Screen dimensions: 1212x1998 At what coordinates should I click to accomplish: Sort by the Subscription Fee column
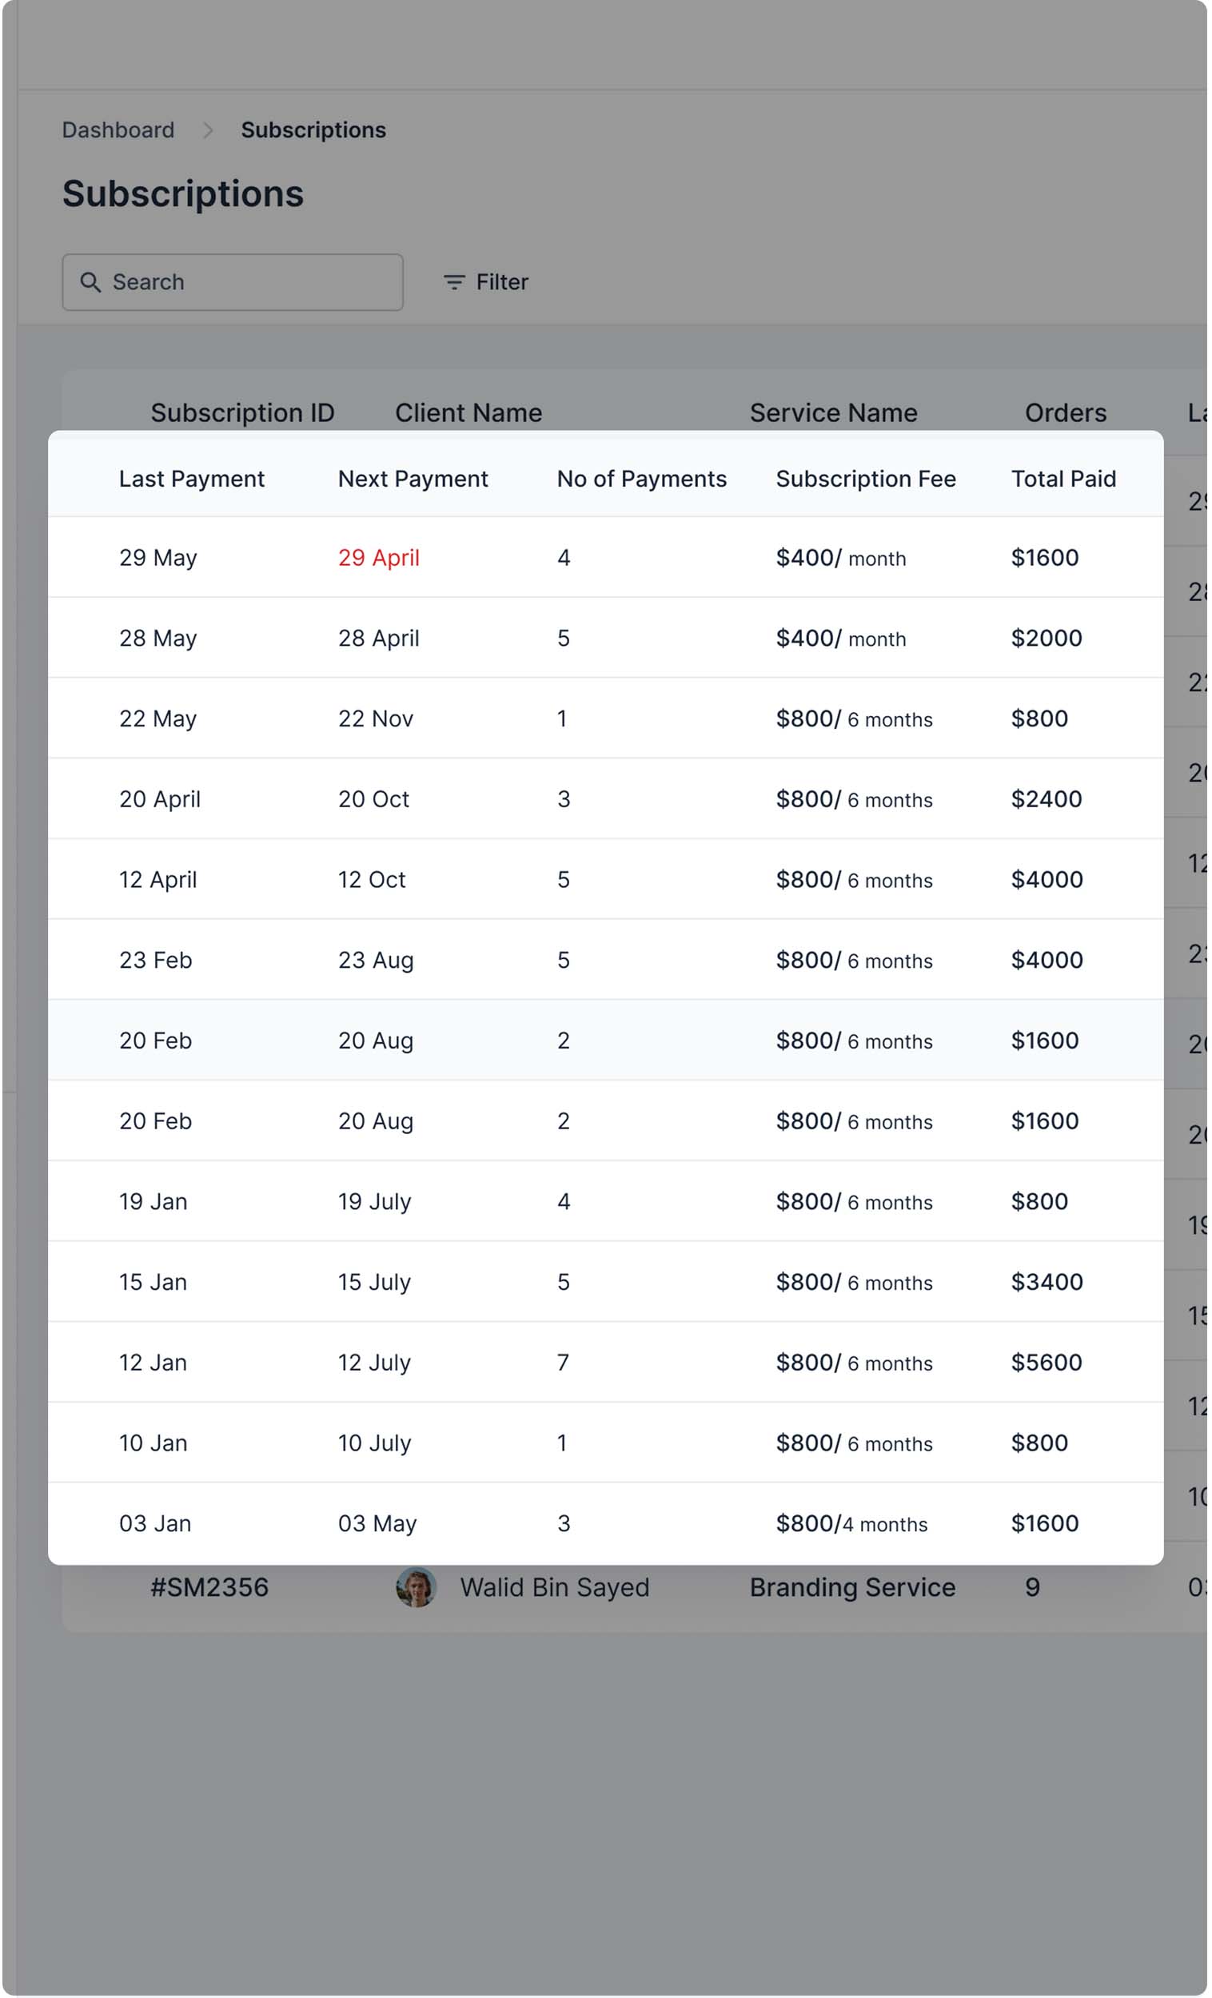866,479
